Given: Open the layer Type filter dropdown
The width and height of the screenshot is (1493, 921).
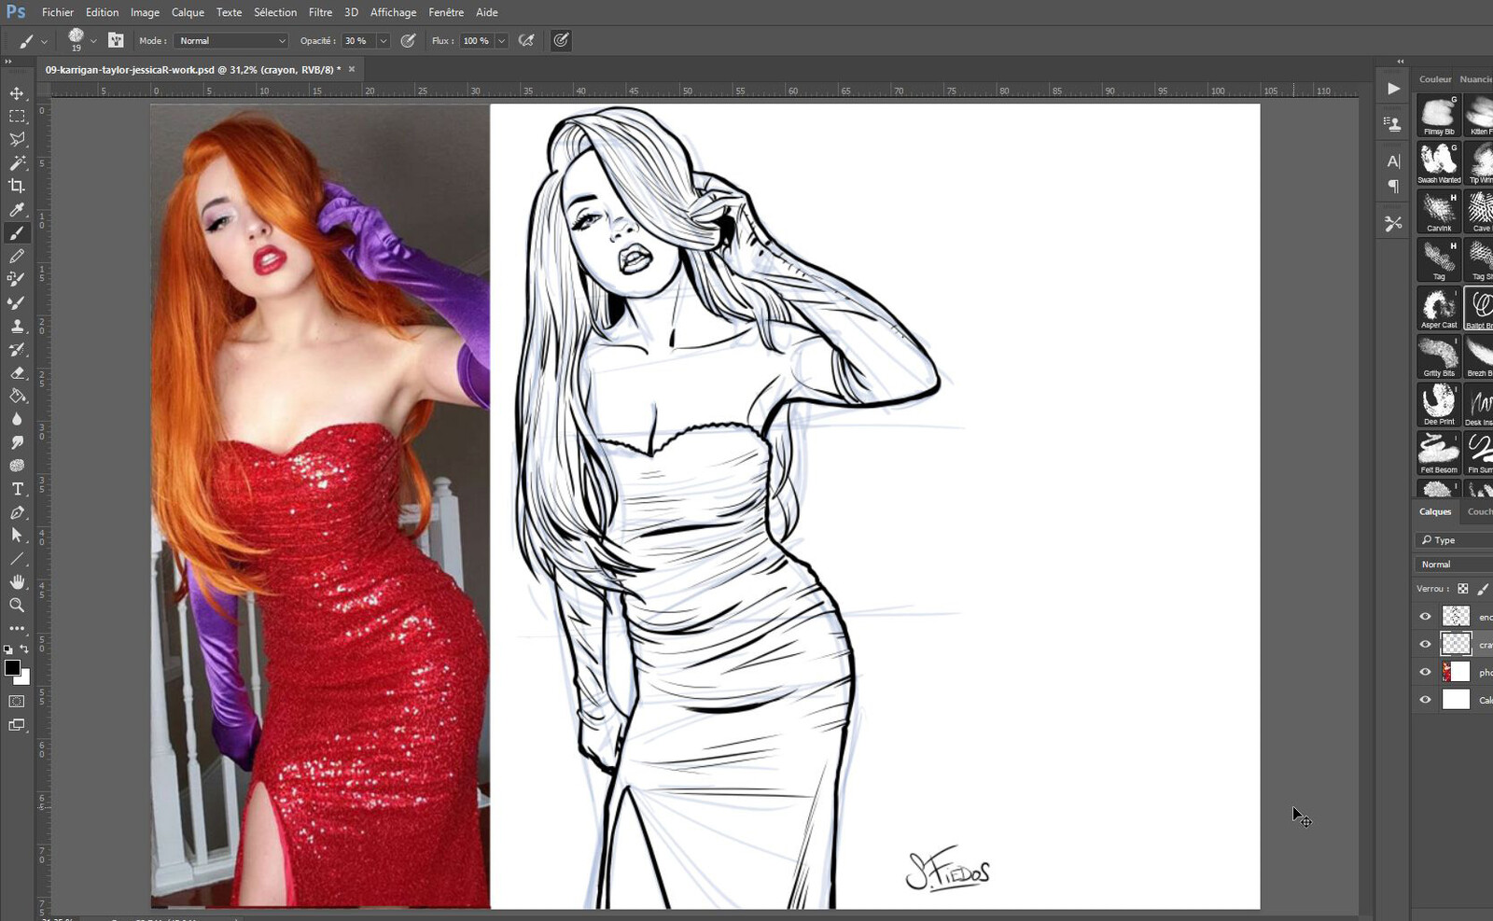Looking at the screenshot, I should [x=1455, y=540].
